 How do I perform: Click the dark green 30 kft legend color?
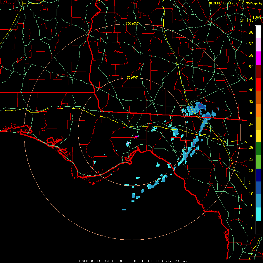258,149
